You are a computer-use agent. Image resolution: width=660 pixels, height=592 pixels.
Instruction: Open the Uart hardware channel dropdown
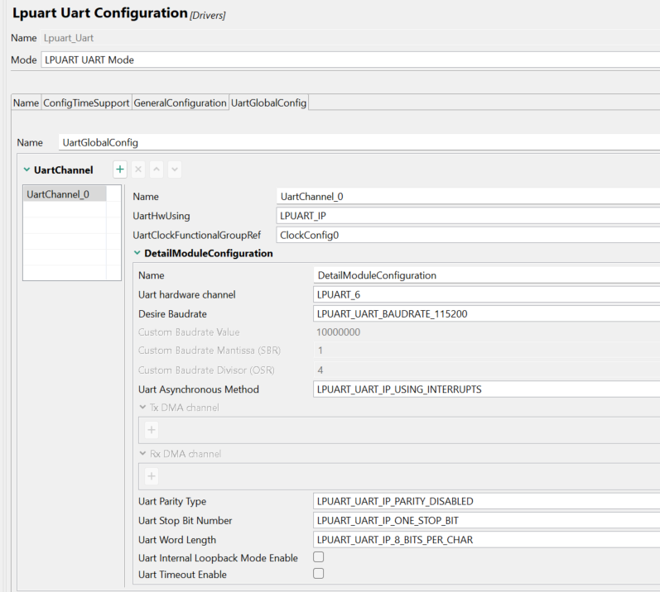[x=487, y=294]
